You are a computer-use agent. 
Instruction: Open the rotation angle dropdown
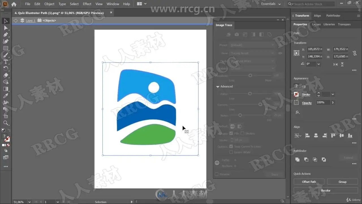click(318, 64)
